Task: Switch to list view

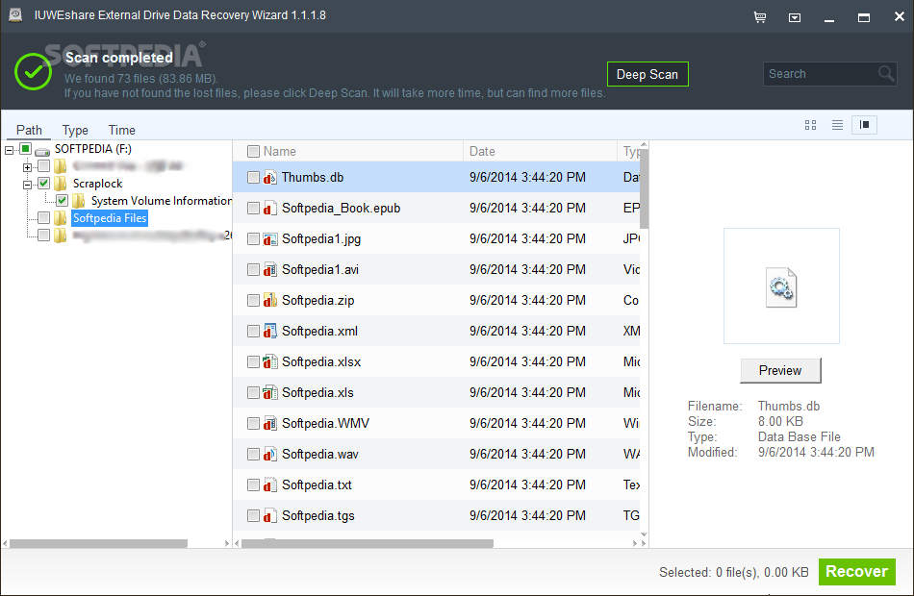Action: [837, 125]
